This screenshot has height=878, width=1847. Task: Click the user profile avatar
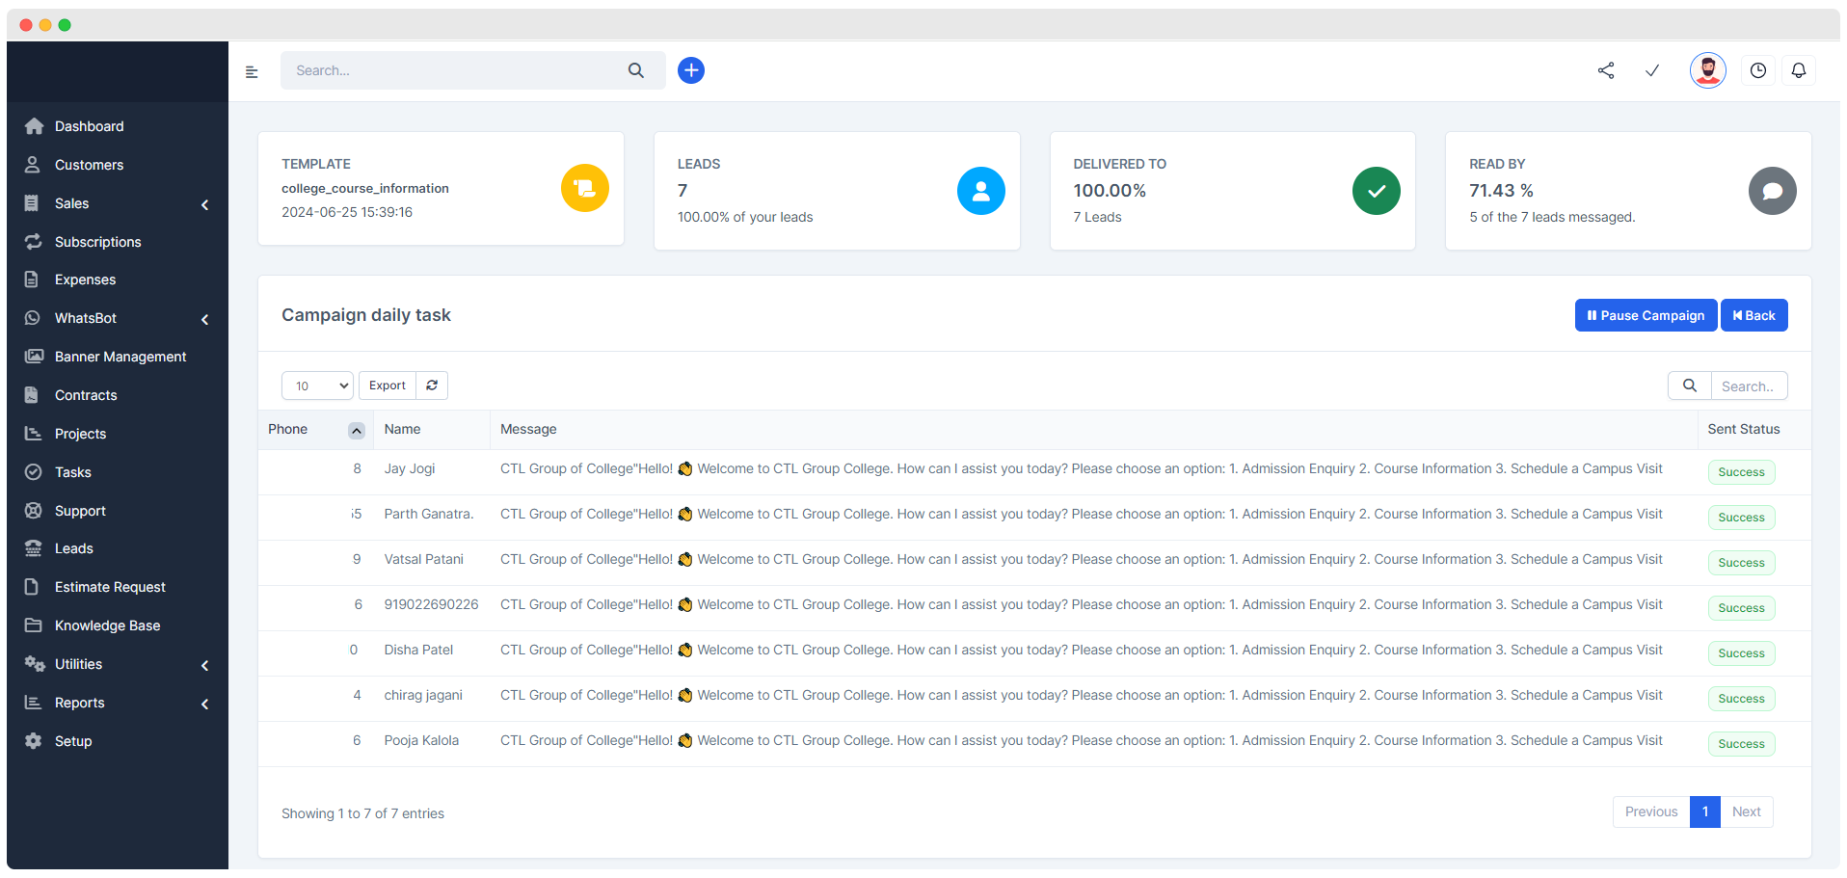(x=1706, y=70)
